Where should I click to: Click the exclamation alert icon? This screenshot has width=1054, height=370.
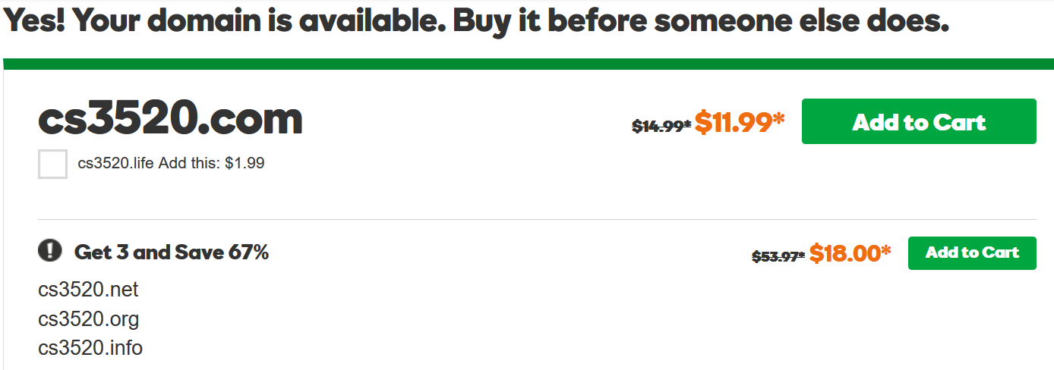coord(49,251)
